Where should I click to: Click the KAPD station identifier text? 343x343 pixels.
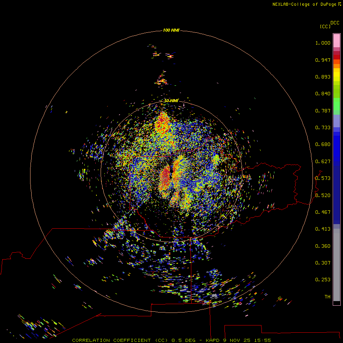(x=213, y=340)
